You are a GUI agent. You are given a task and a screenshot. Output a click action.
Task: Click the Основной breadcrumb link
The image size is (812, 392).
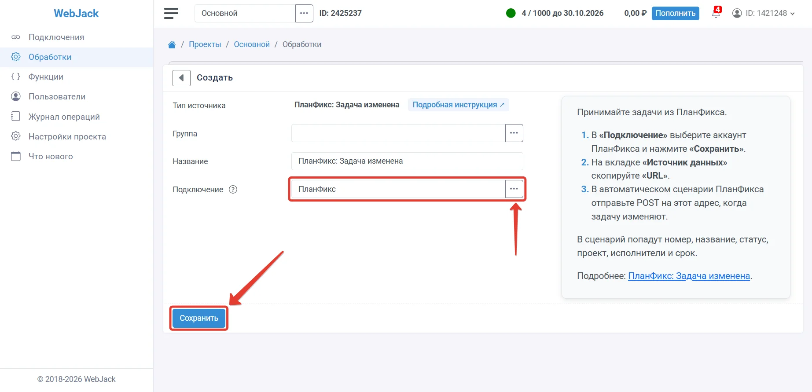[x=252, y=44]
